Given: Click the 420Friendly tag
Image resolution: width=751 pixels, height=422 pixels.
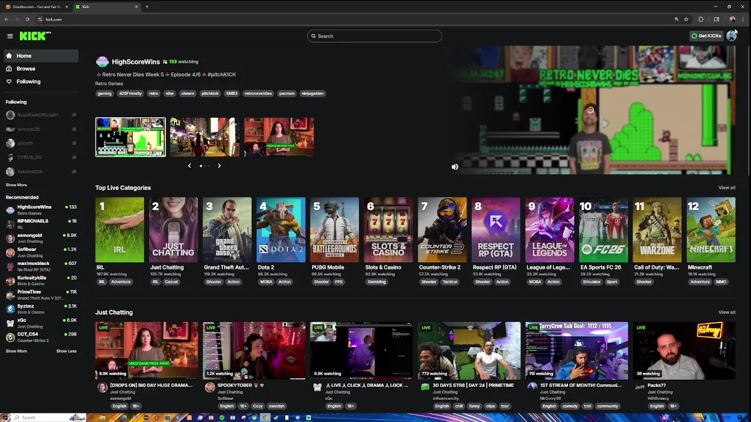Looking at the screenshot, I should pyautogui.click(x=130, y=93).
